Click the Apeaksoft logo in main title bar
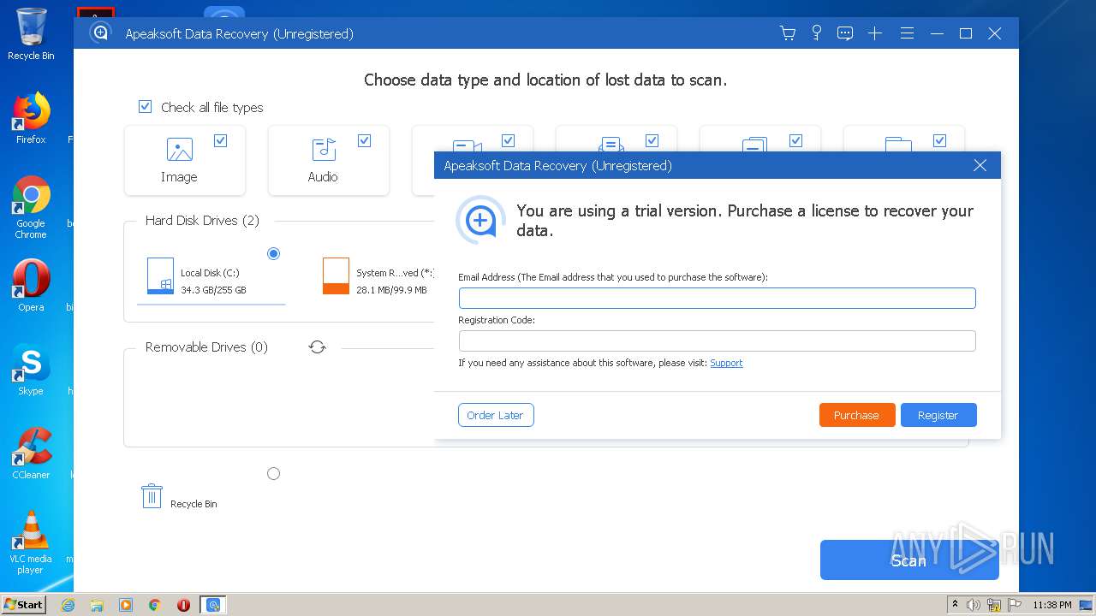 click(x=101, y=33)
